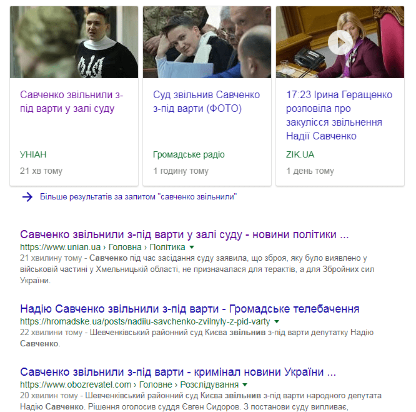The height and width of the screenshot is (412, 416).
Task: Click Більше результатів за запитом link
Action: 138,197
